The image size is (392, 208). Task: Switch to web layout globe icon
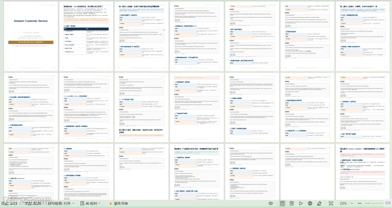click(310, 204)
